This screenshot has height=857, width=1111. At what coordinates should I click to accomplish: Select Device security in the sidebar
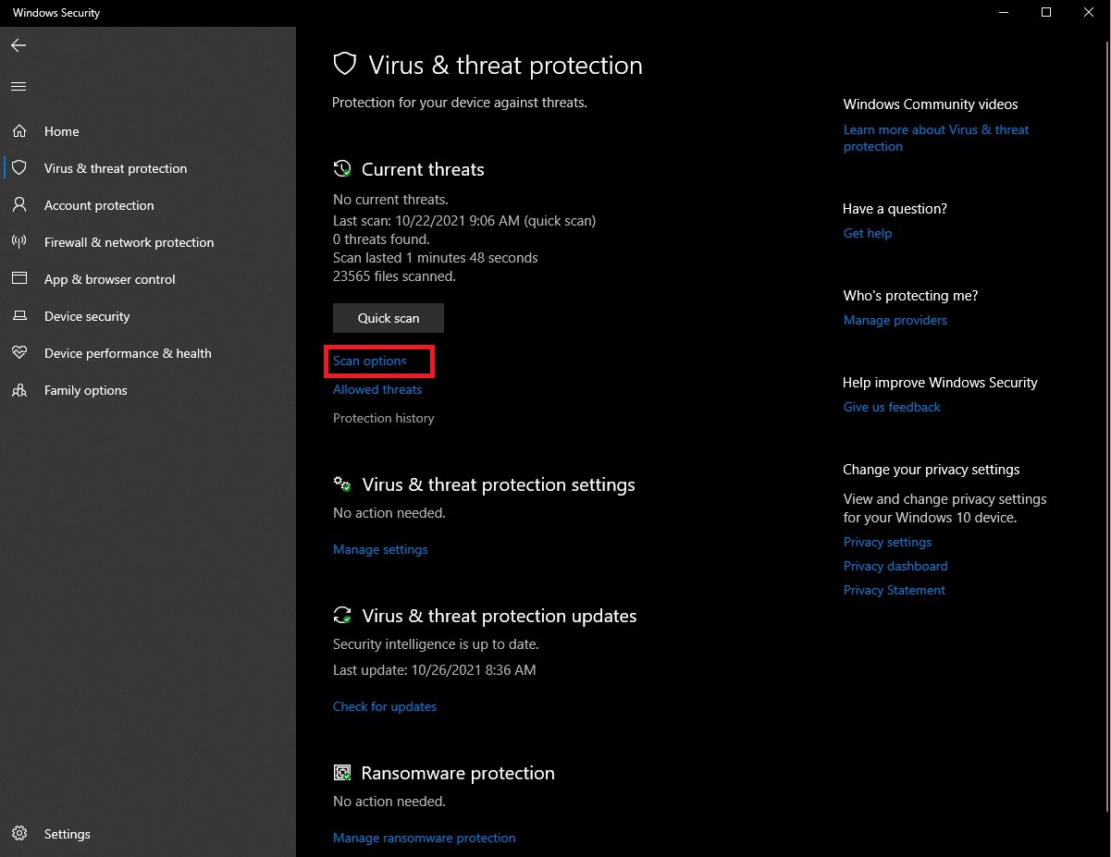click(87, 316)
